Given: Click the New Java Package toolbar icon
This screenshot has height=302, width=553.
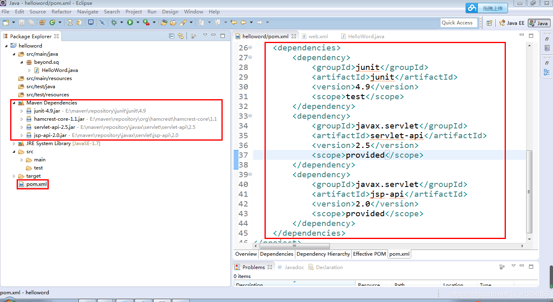Looking at the screenshot, I should (x=42, y=22).
